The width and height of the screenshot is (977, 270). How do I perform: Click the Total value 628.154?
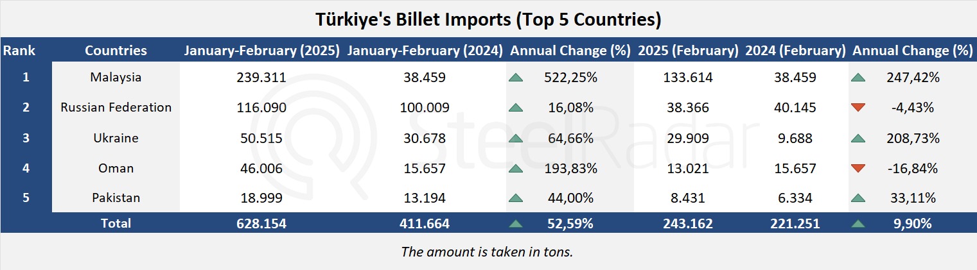pos(261,223)
